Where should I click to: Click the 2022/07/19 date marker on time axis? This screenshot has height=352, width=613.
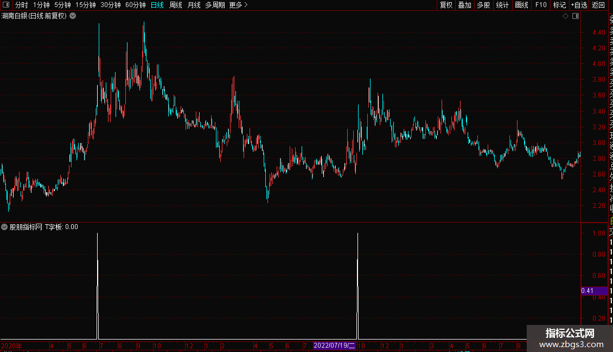(334, 346)
